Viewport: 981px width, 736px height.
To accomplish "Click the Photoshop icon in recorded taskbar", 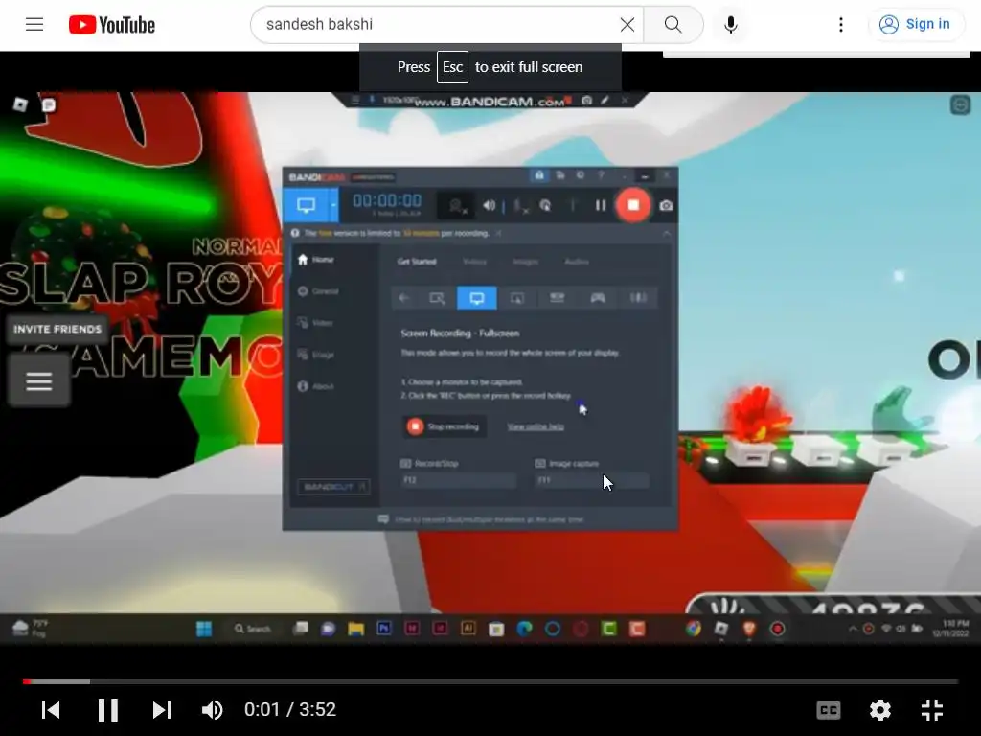I will [383, 629].
